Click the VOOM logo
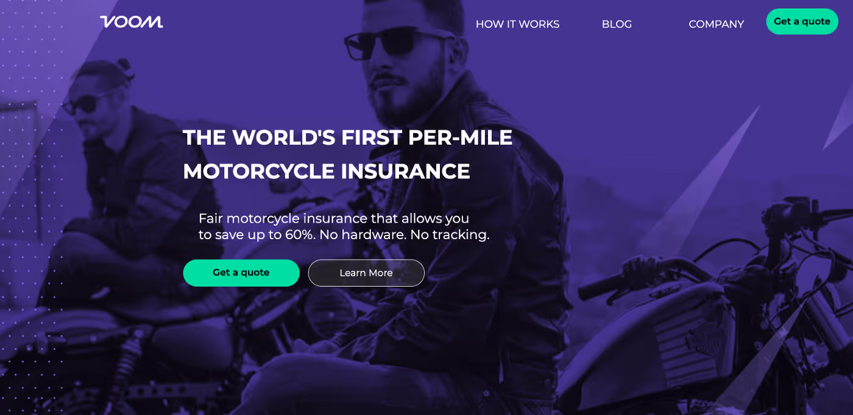 pyautogui.click(x=132, y=22)
